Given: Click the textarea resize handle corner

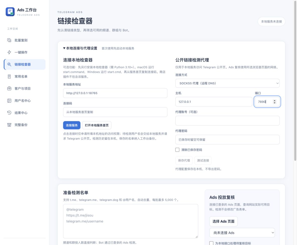Looking at the screenshot, I should [x=196, y=237].
